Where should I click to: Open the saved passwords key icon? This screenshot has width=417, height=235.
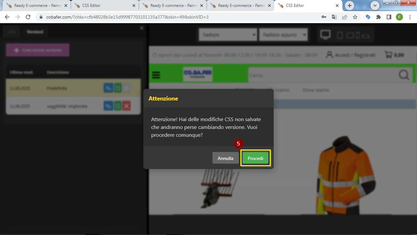coord(324,17)
